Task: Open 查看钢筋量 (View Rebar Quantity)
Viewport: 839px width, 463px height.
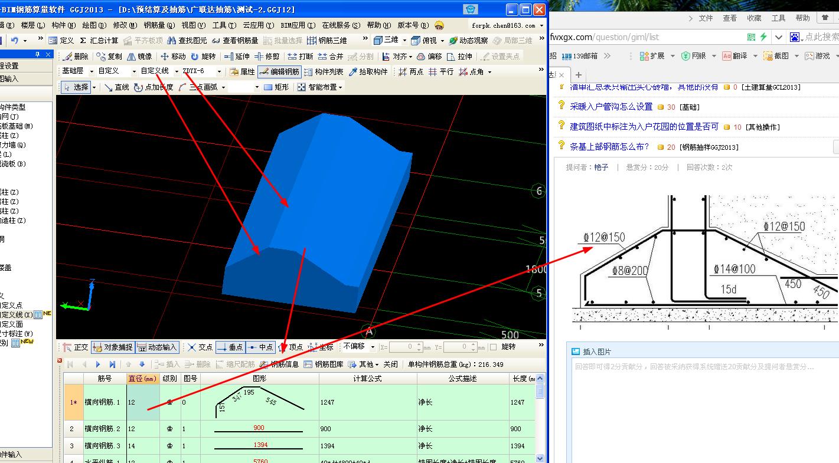Action: (x=234, y=41)
